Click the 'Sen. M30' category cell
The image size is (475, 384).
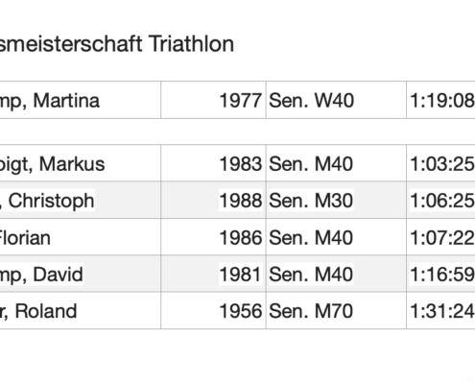pos(336,201)
